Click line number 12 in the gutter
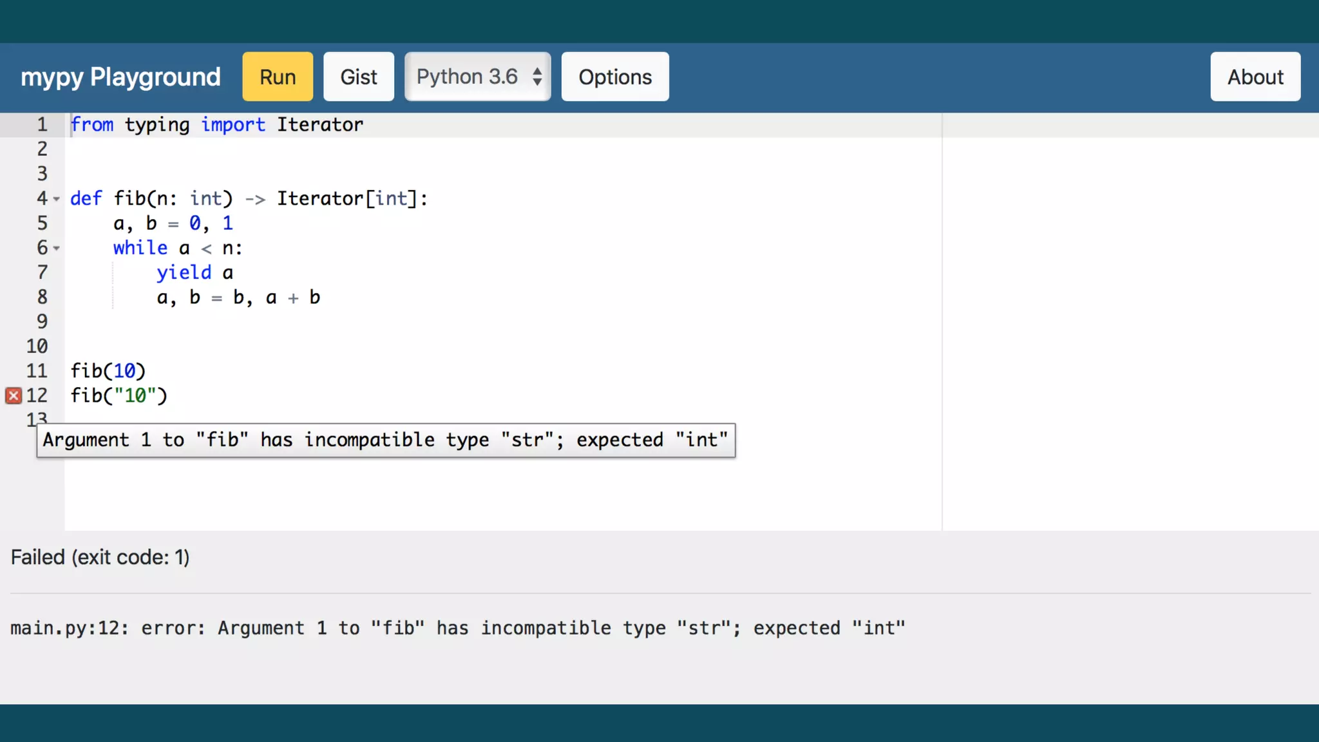The height and width of the screenshot is (742, 1319). point(37,395)
